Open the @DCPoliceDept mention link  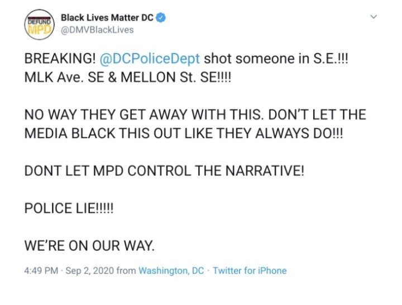pyautogui.click(x=150, y=59)
